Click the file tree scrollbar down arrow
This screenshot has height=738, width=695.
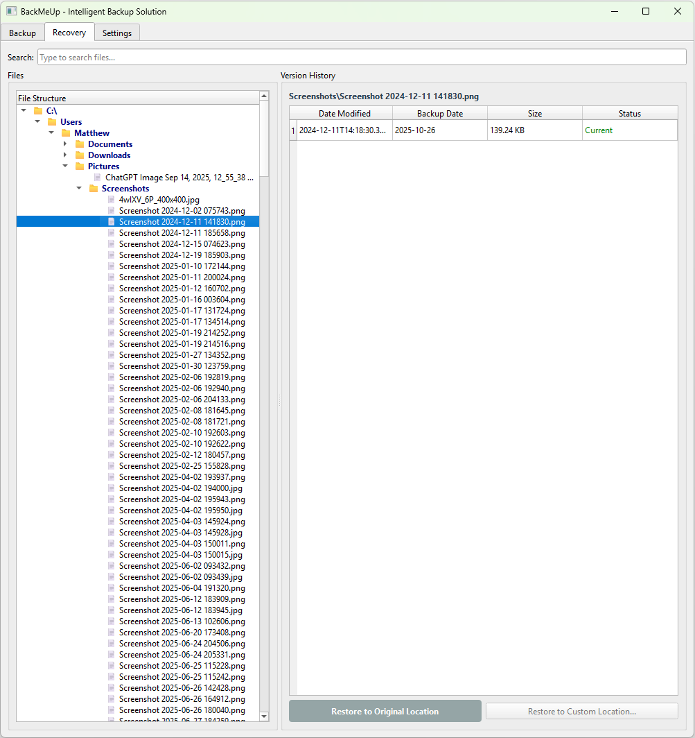[264, 716]
